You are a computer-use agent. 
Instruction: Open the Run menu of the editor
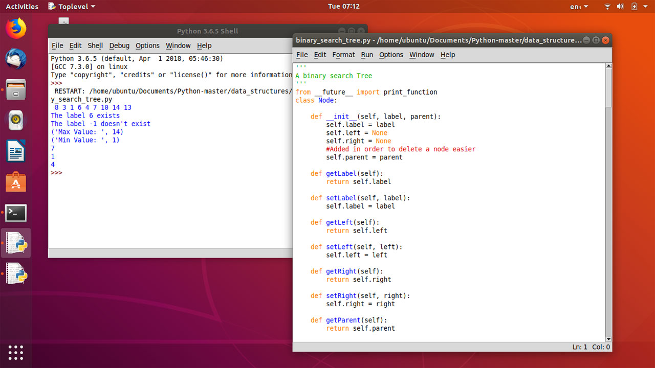pos(367,55)
